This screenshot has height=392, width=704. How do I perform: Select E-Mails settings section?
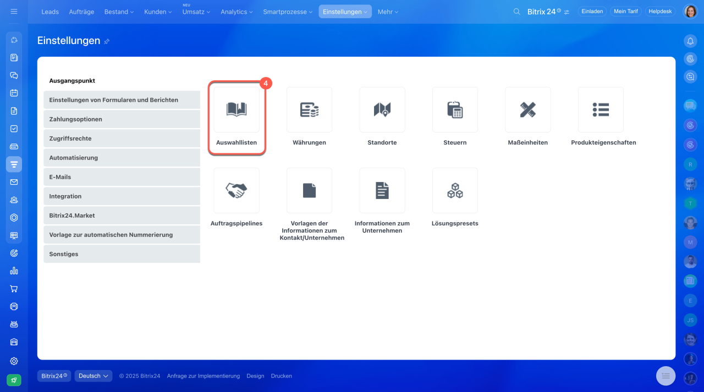[122, 177]
